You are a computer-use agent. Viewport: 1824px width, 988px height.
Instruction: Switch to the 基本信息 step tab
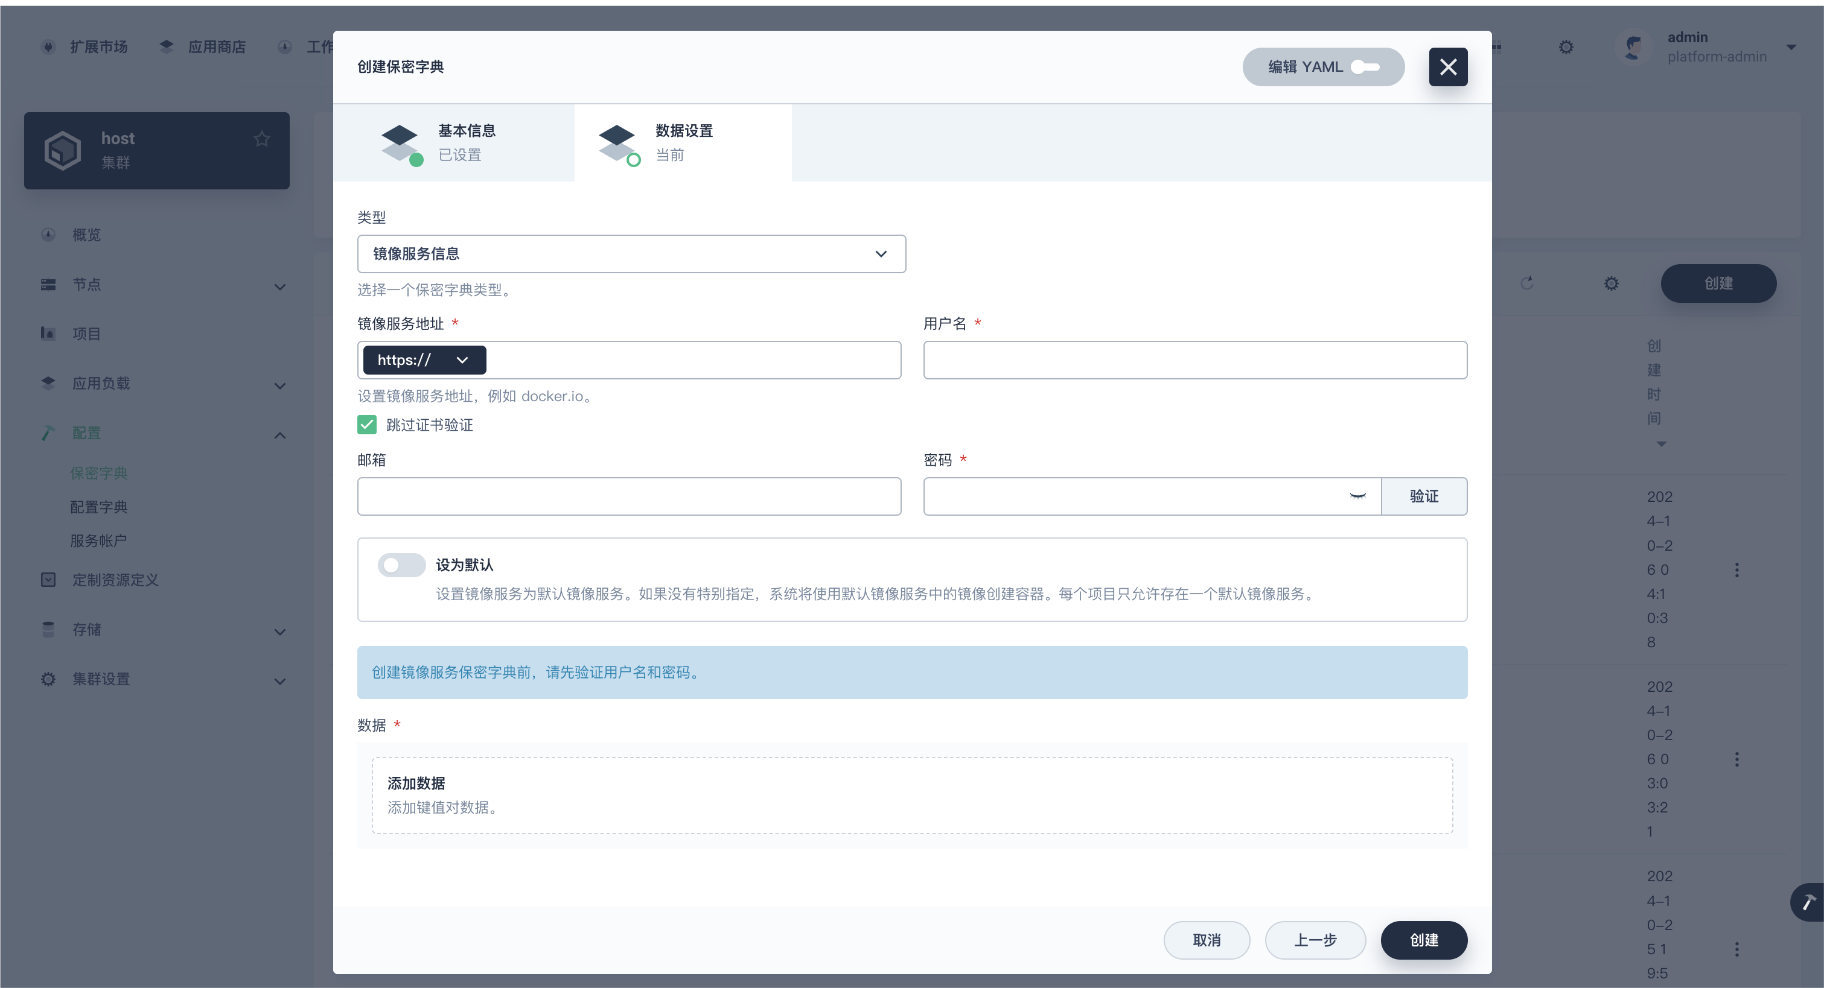[454, 142]
